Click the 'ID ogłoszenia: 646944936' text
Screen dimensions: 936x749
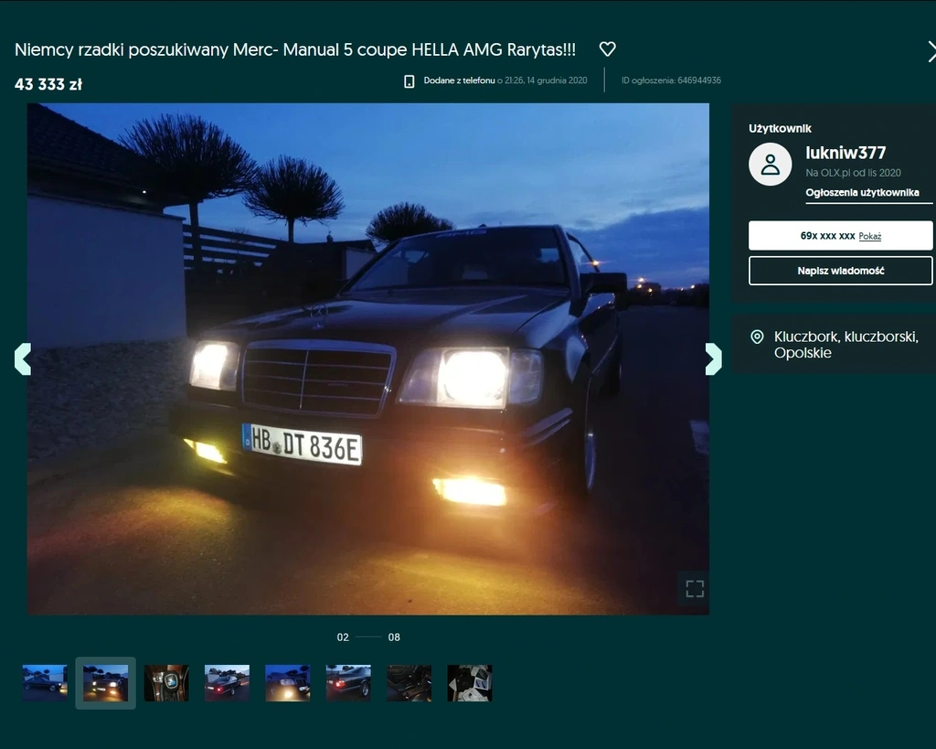(671, 80)
